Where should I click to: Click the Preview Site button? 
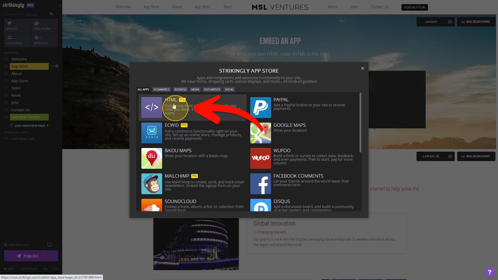[x=16, y=245]
